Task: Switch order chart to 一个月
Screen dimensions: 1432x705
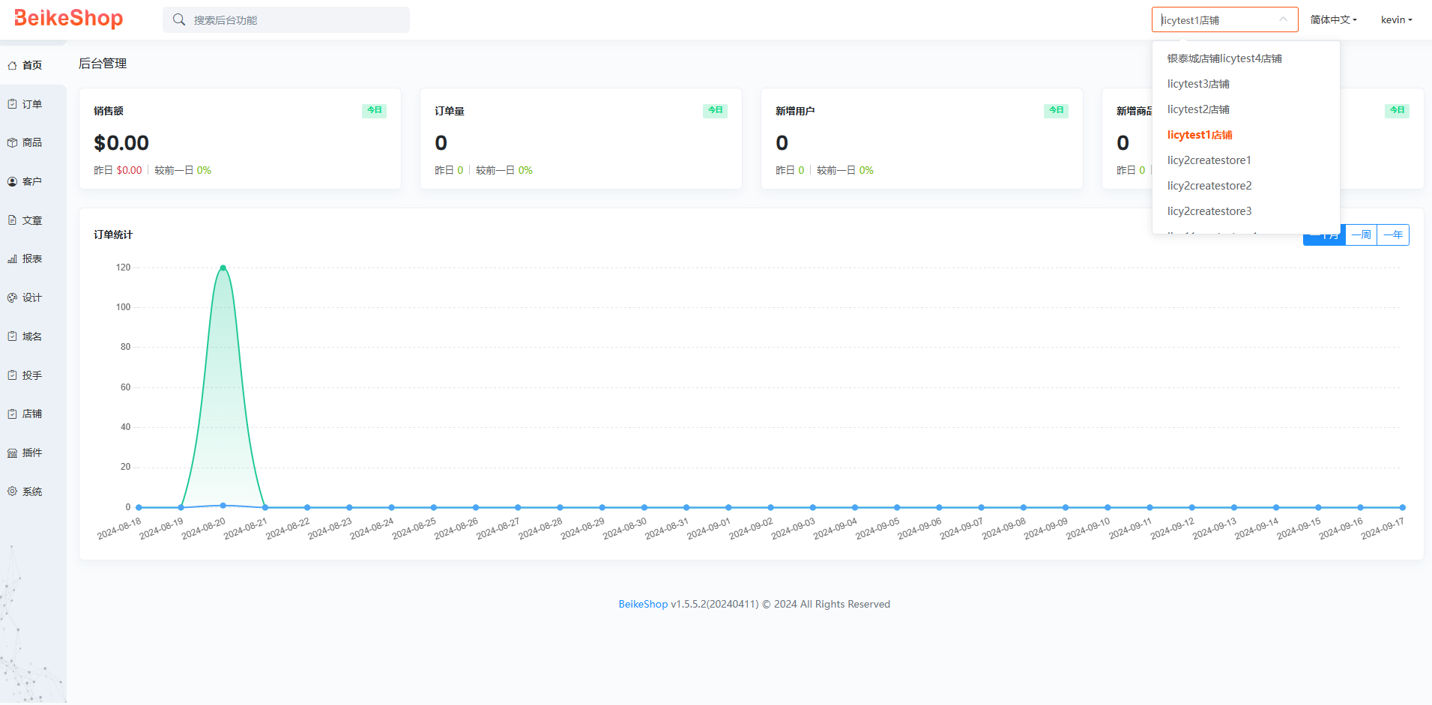Action: [x=1324, y=235]
